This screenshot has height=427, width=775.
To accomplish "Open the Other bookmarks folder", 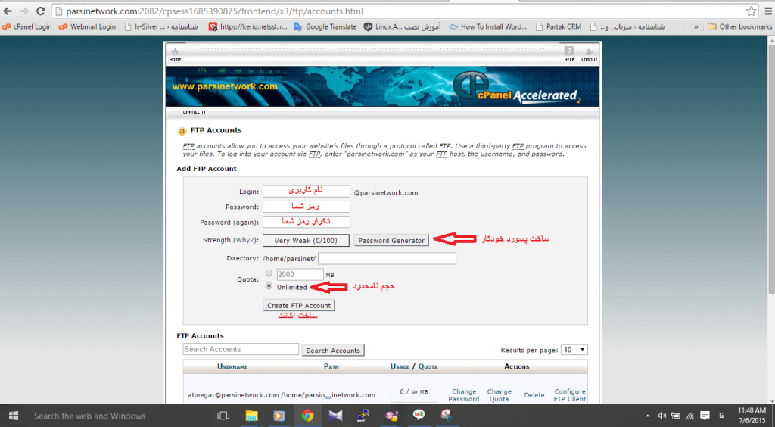I will [x=739, y=26].
